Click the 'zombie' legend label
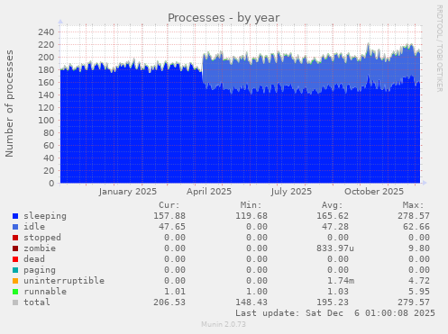 coord(40,248)
